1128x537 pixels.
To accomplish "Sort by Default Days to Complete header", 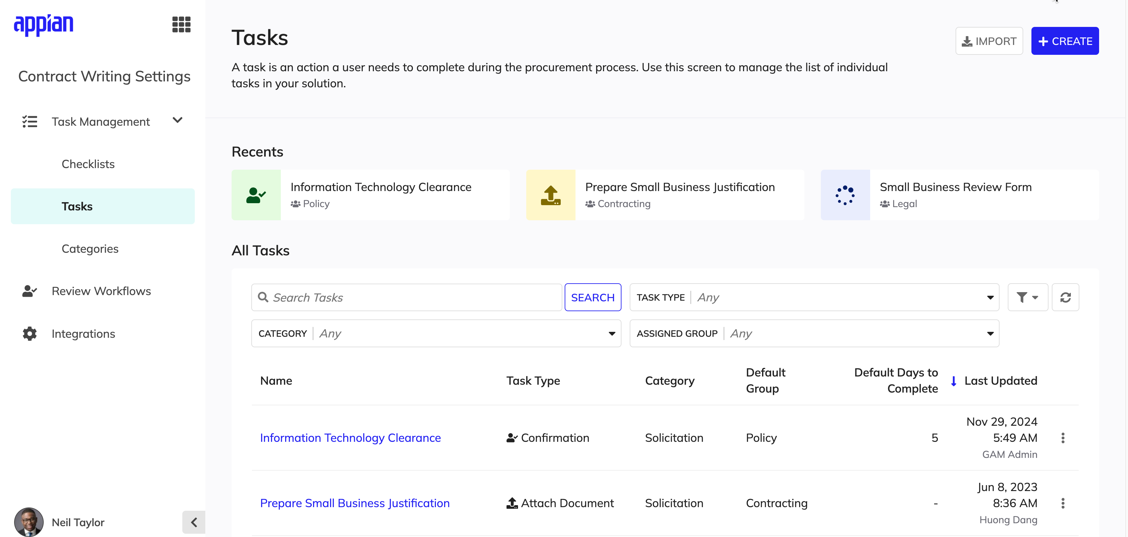I will (896, 381).
